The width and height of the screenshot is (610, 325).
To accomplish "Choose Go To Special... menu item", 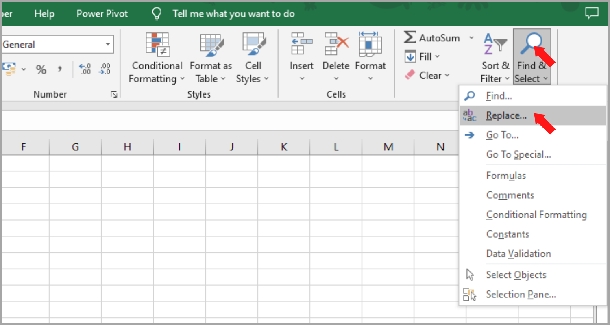I will 518,155.
